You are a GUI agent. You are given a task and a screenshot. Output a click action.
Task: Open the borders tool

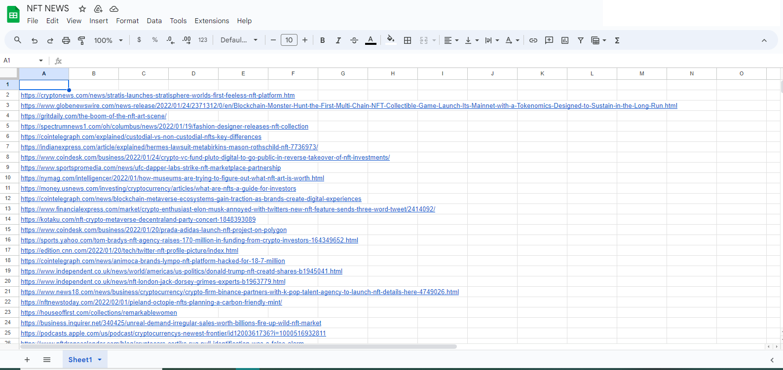point(408,40)
